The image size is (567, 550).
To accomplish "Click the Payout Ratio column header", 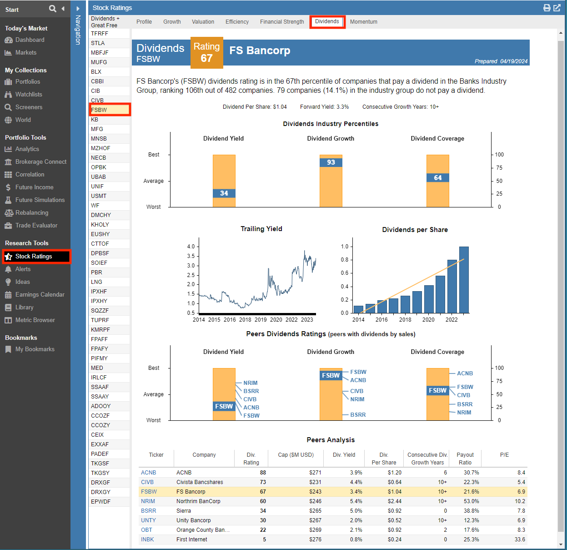I will click(x=465, y=459).
